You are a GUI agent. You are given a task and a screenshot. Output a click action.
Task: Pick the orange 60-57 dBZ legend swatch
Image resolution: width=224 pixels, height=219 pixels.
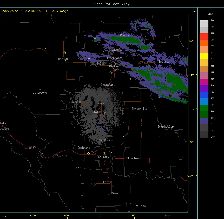[x=204, y=43]
